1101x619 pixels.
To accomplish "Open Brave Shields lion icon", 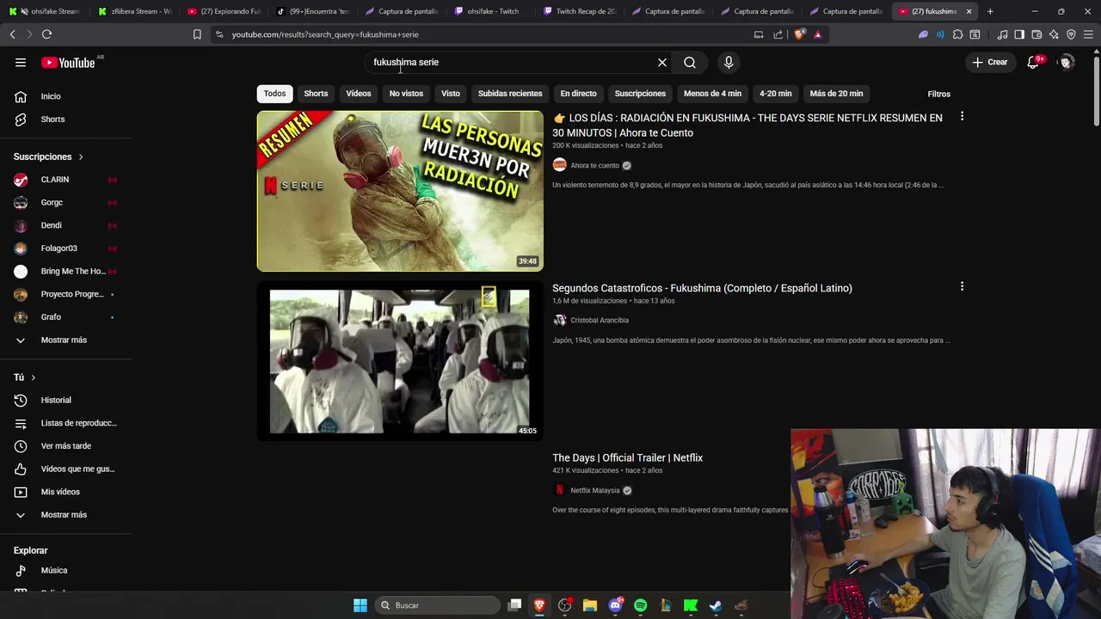I will pos(800,34).
